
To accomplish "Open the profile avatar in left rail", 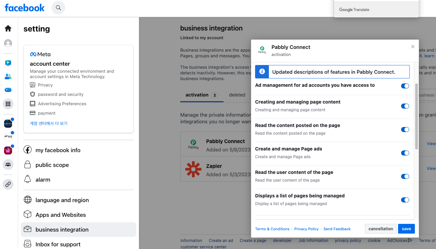I will (x=8, y=43).
